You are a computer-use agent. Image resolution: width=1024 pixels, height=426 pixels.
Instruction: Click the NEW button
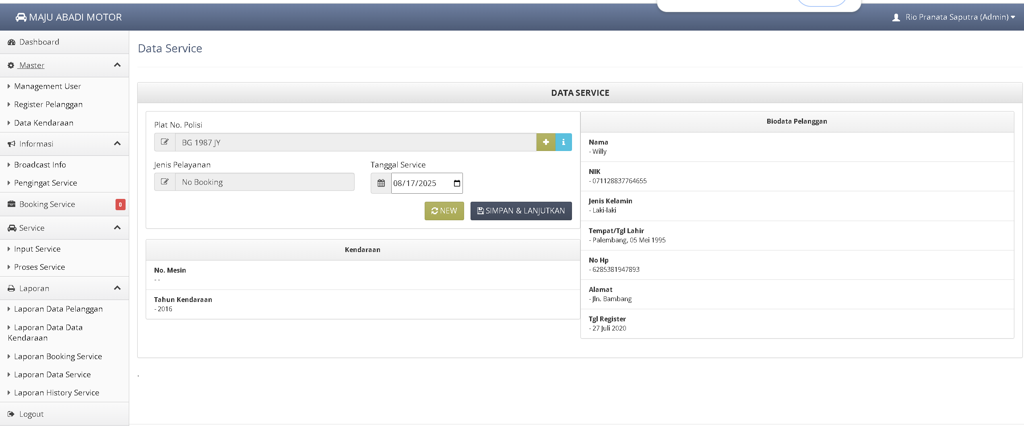pos(444,211)
